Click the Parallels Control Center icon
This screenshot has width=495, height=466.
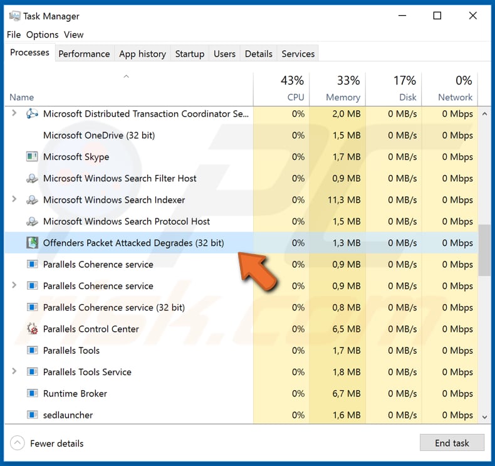point(32,329)
